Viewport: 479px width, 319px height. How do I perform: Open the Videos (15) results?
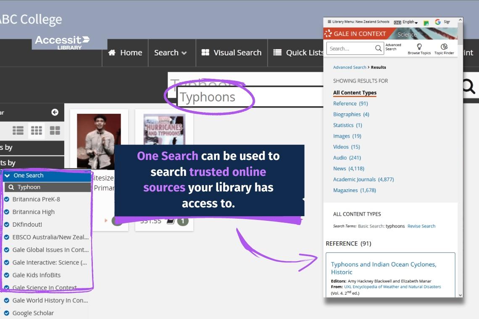[x=346, y=147]
